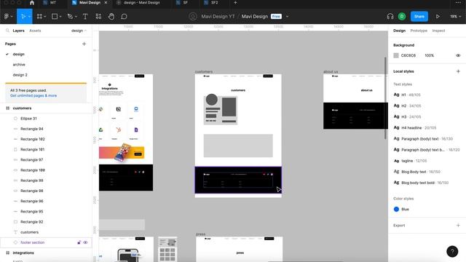Select the H1 text style

point(407,95)
